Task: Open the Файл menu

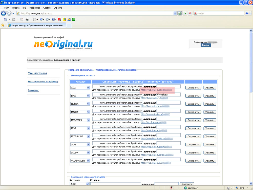Action: (x=6, y=8)
